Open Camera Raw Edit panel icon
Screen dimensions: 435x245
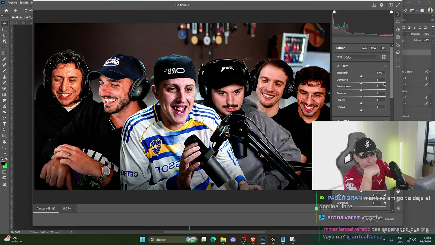[398, 14]
